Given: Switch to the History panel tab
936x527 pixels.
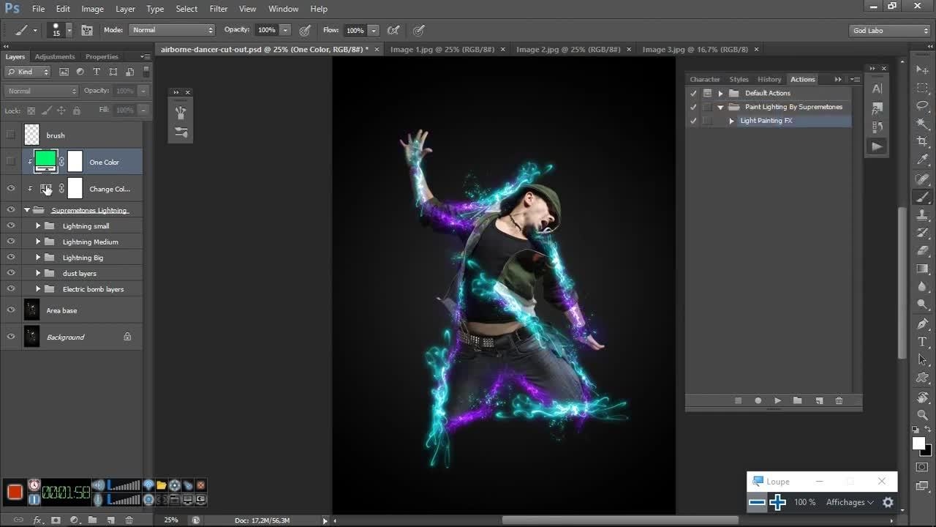Looking at the screenshot, I should pyautogui.click(x=769, y=79).
